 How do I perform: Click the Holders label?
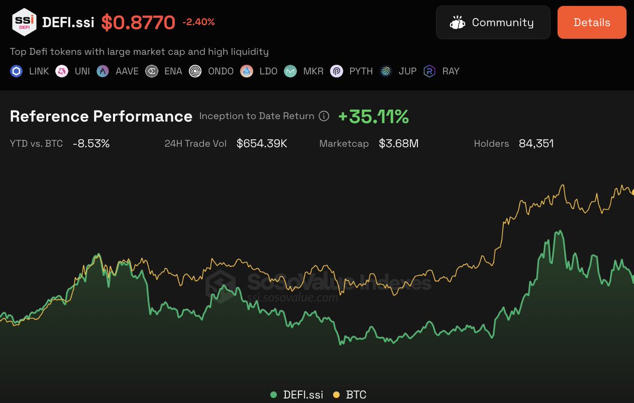pos(491,144)
